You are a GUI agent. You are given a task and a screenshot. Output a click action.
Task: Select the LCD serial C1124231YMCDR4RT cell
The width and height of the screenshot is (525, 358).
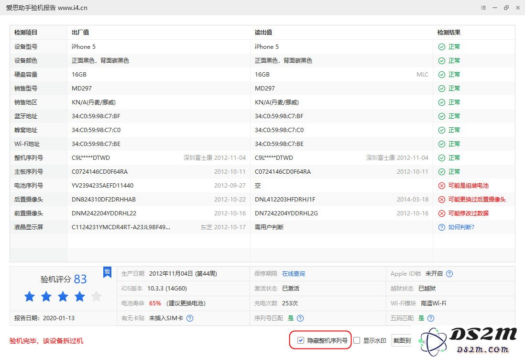pos(121,227)
